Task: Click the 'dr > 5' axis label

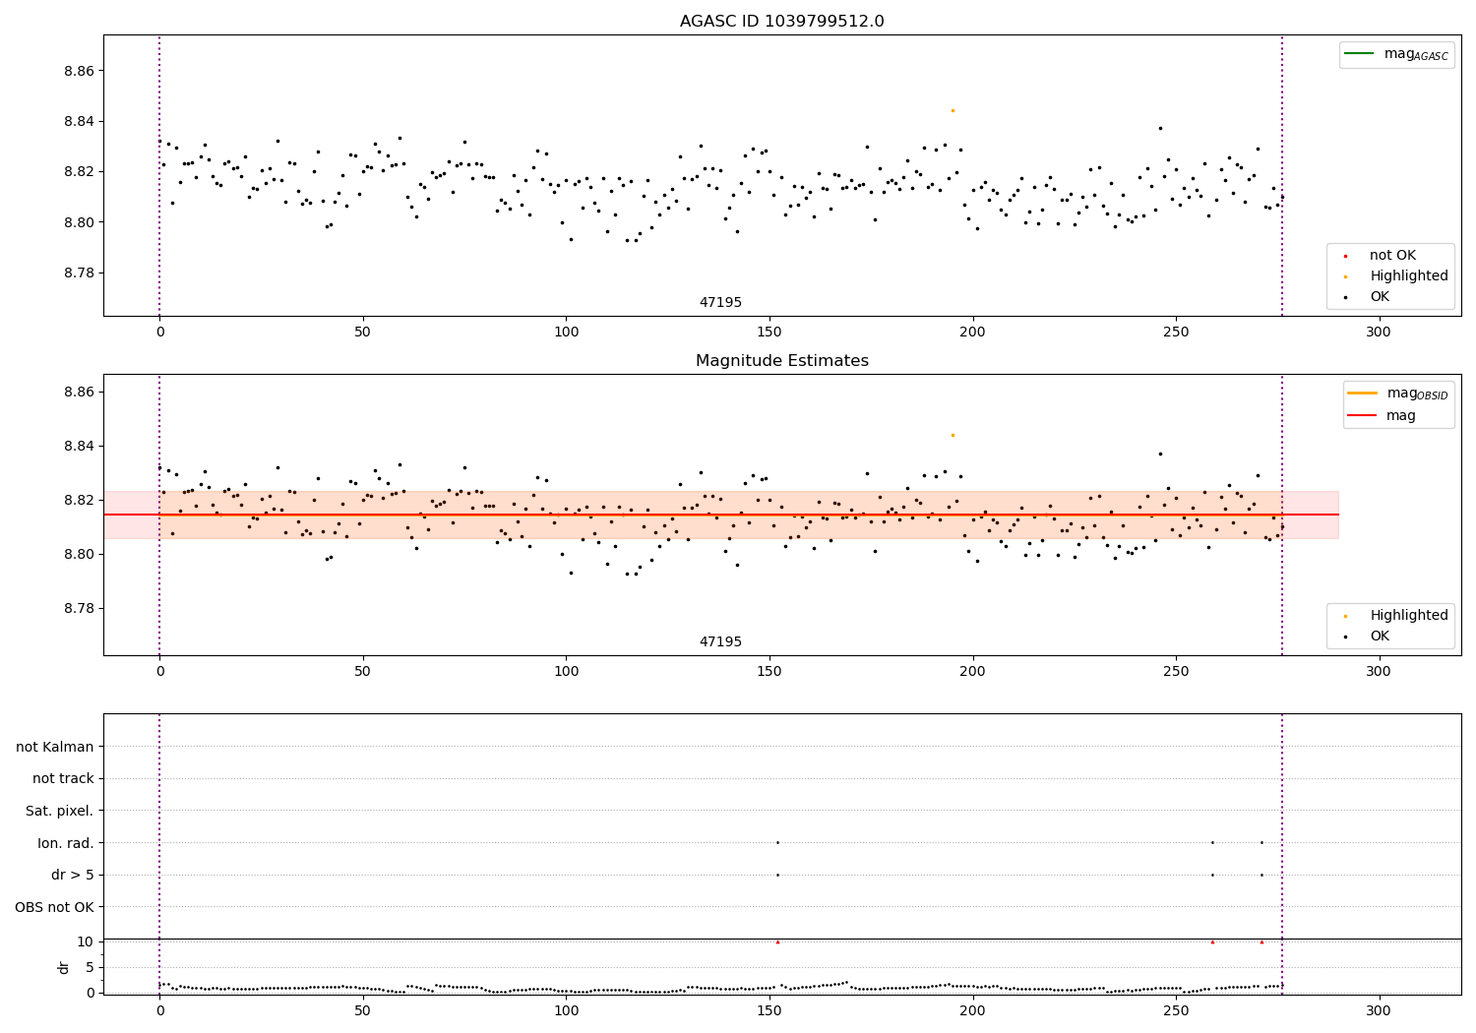Action: click(73, 875)
